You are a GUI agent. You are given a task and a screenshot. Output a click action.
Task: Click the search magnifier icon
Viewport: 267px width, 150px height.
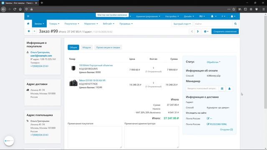(235, 24)
